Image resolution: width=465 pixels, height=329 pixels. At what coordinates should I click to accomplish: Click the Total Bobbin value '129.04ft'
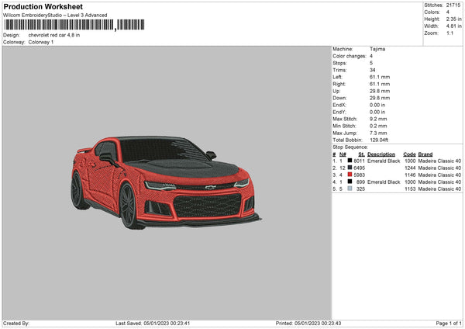tap(379, 140)
